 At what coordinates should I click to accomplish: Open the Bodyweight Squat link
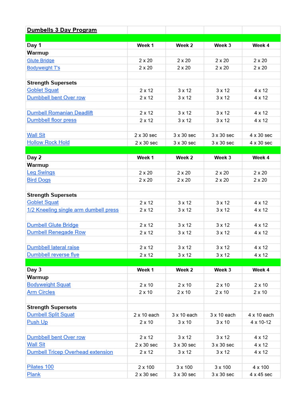(49, 284)
